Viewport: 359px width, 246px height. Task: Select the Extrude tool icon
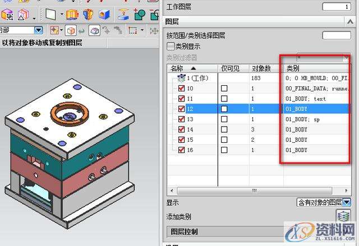[x=72, y=14]
